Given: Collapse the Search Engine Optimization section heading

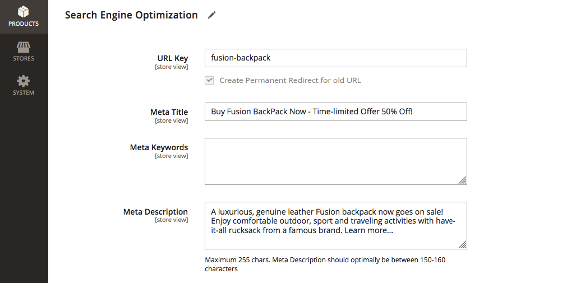Looking at the screenshot, I should 131,15.
